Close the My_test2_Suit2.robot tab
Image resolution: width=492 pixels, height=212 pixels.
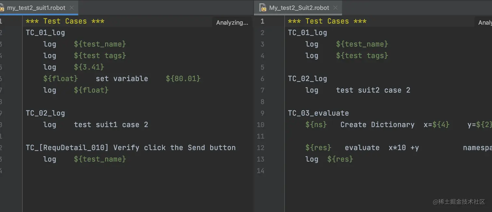(x=335, y=8)
